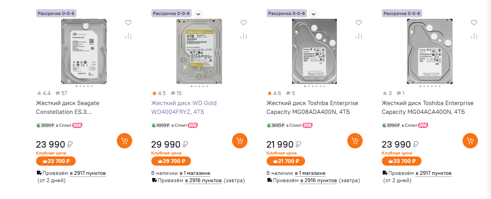Favorite the Seagate Constellation ES.3 drive
Image resolution: width=491 pixels, height=199 pixels.
[x=128, y=23]
